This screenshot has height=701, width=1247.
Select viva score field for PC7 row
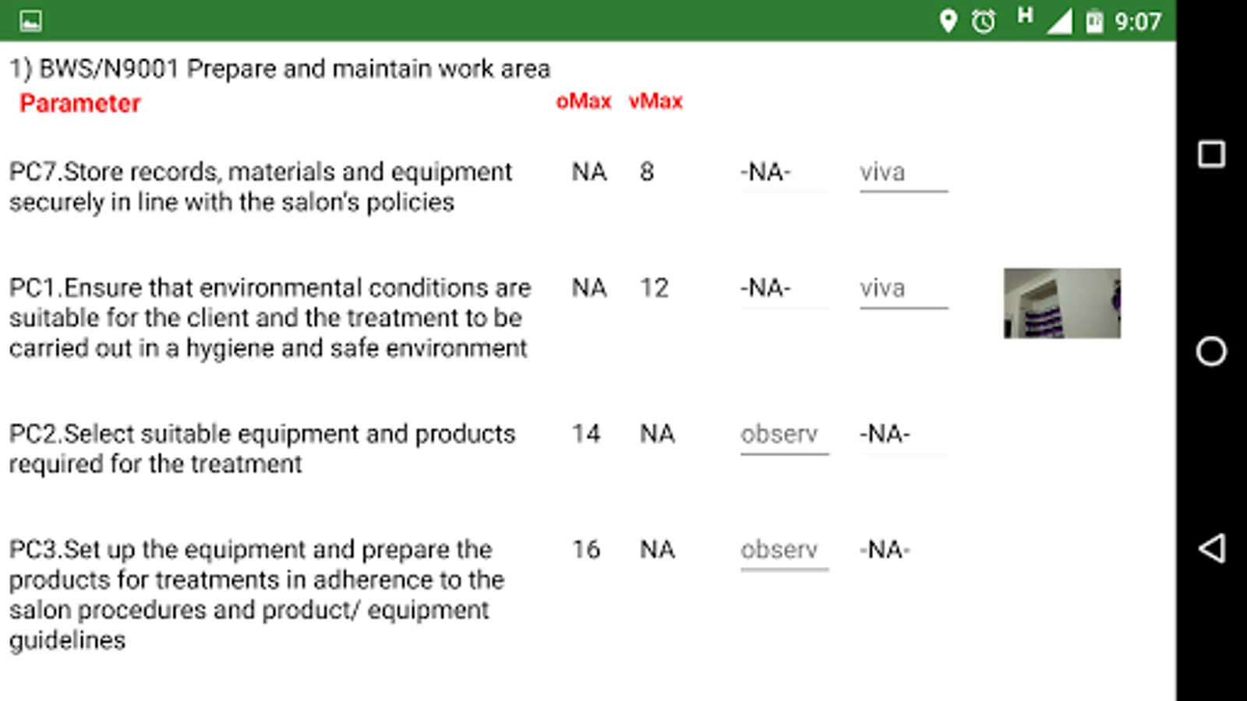904,173
